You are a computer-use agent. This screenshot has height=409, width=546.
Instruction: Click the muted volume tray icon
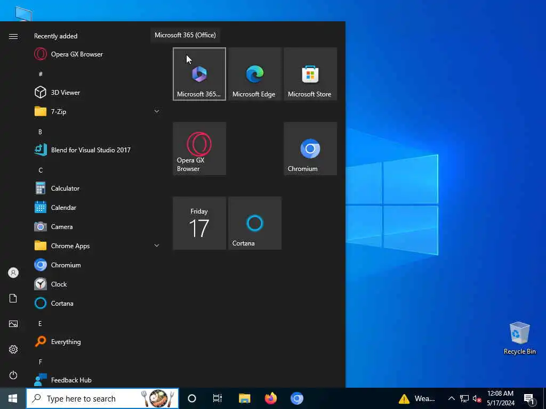click(477, 398)
